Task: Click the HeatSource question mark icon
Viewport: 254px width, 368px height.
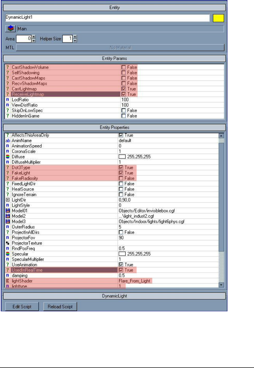Action: tap(8, 189)
